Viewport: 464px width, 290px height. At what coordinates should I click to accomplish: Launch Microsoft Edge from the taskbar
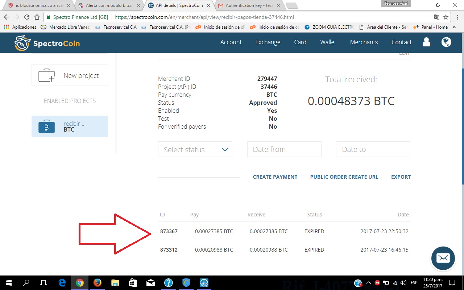tap(62, 283)
